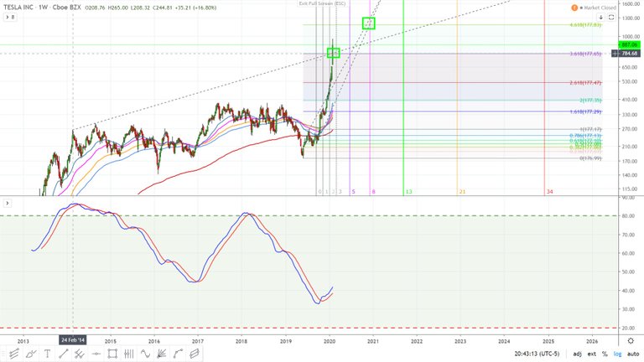The image size is (644, 362).
Task: Click the down arrow chart button
Action: pos(601,18)
